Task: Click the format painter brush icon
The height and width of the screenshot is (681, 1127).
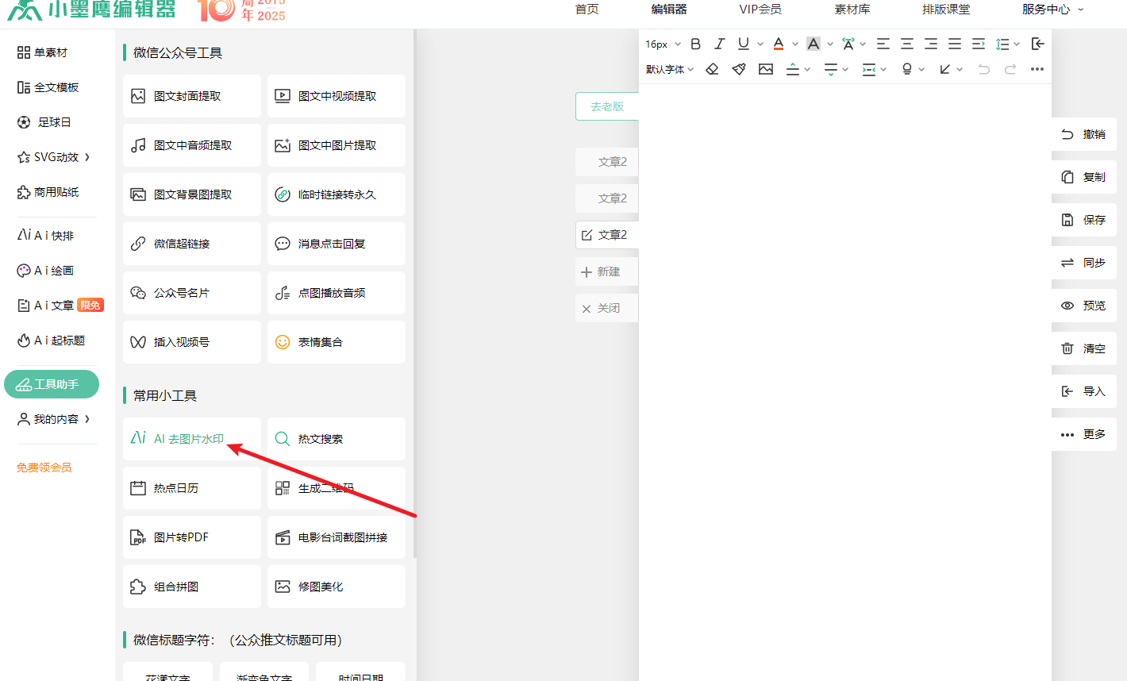Action: coord(739,70)
